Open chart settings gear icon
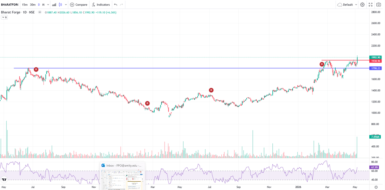This screenshot has width=385, height=190. pyautogui.click(x=362, y=4)
